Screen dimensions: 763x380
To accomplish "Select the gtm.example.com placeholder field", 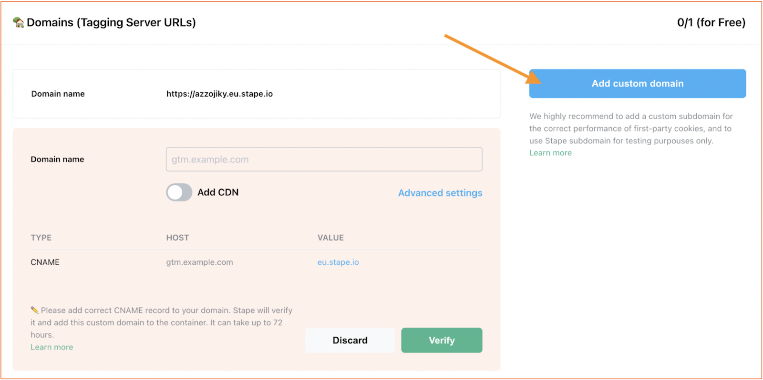I will (x=324, y=159).
